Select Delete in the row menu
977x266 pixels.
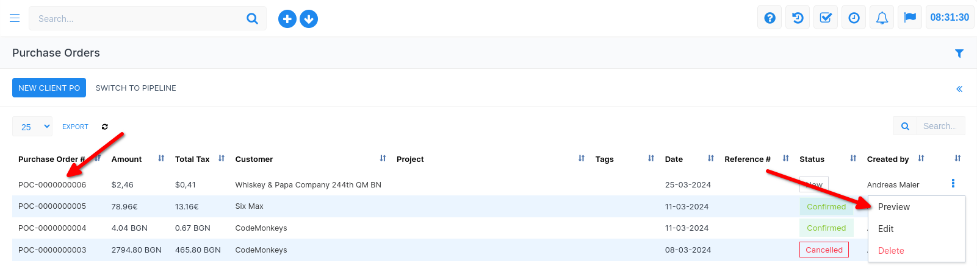pos(890,251)
